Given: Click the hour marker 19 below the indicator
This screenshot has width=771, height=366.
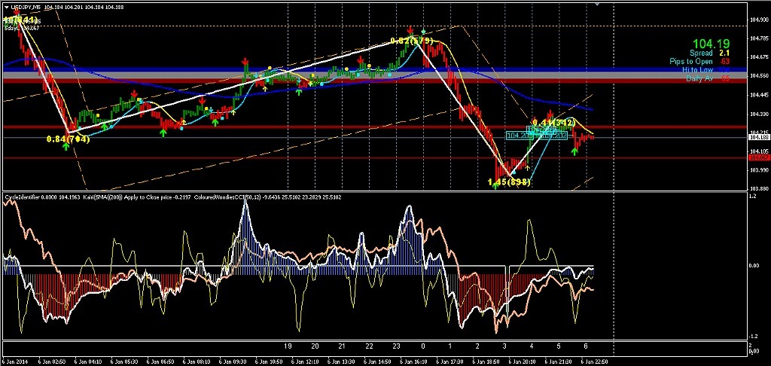Looking at the screenshot, I should [288, 346].
